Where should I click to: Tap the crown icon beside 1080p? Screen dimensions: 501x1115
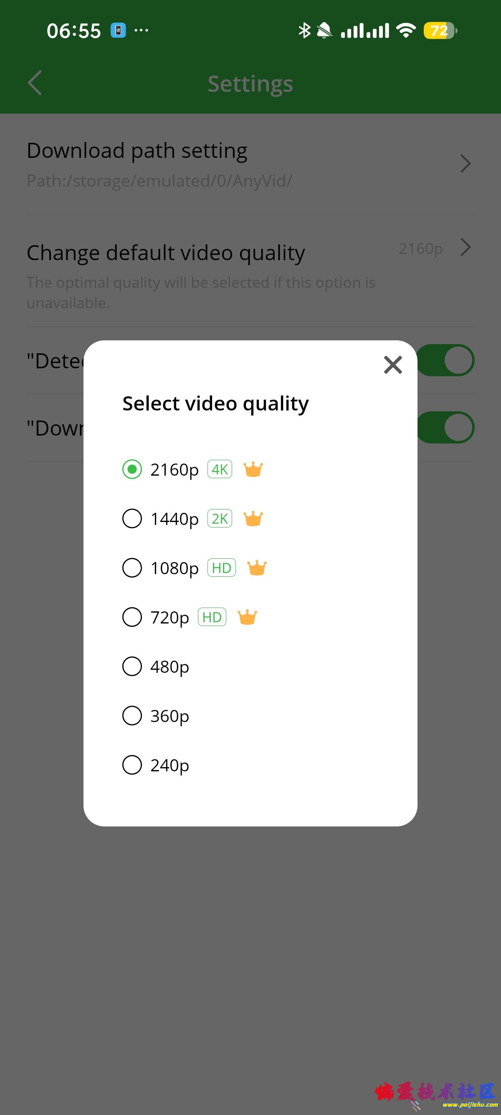point(257,568)
